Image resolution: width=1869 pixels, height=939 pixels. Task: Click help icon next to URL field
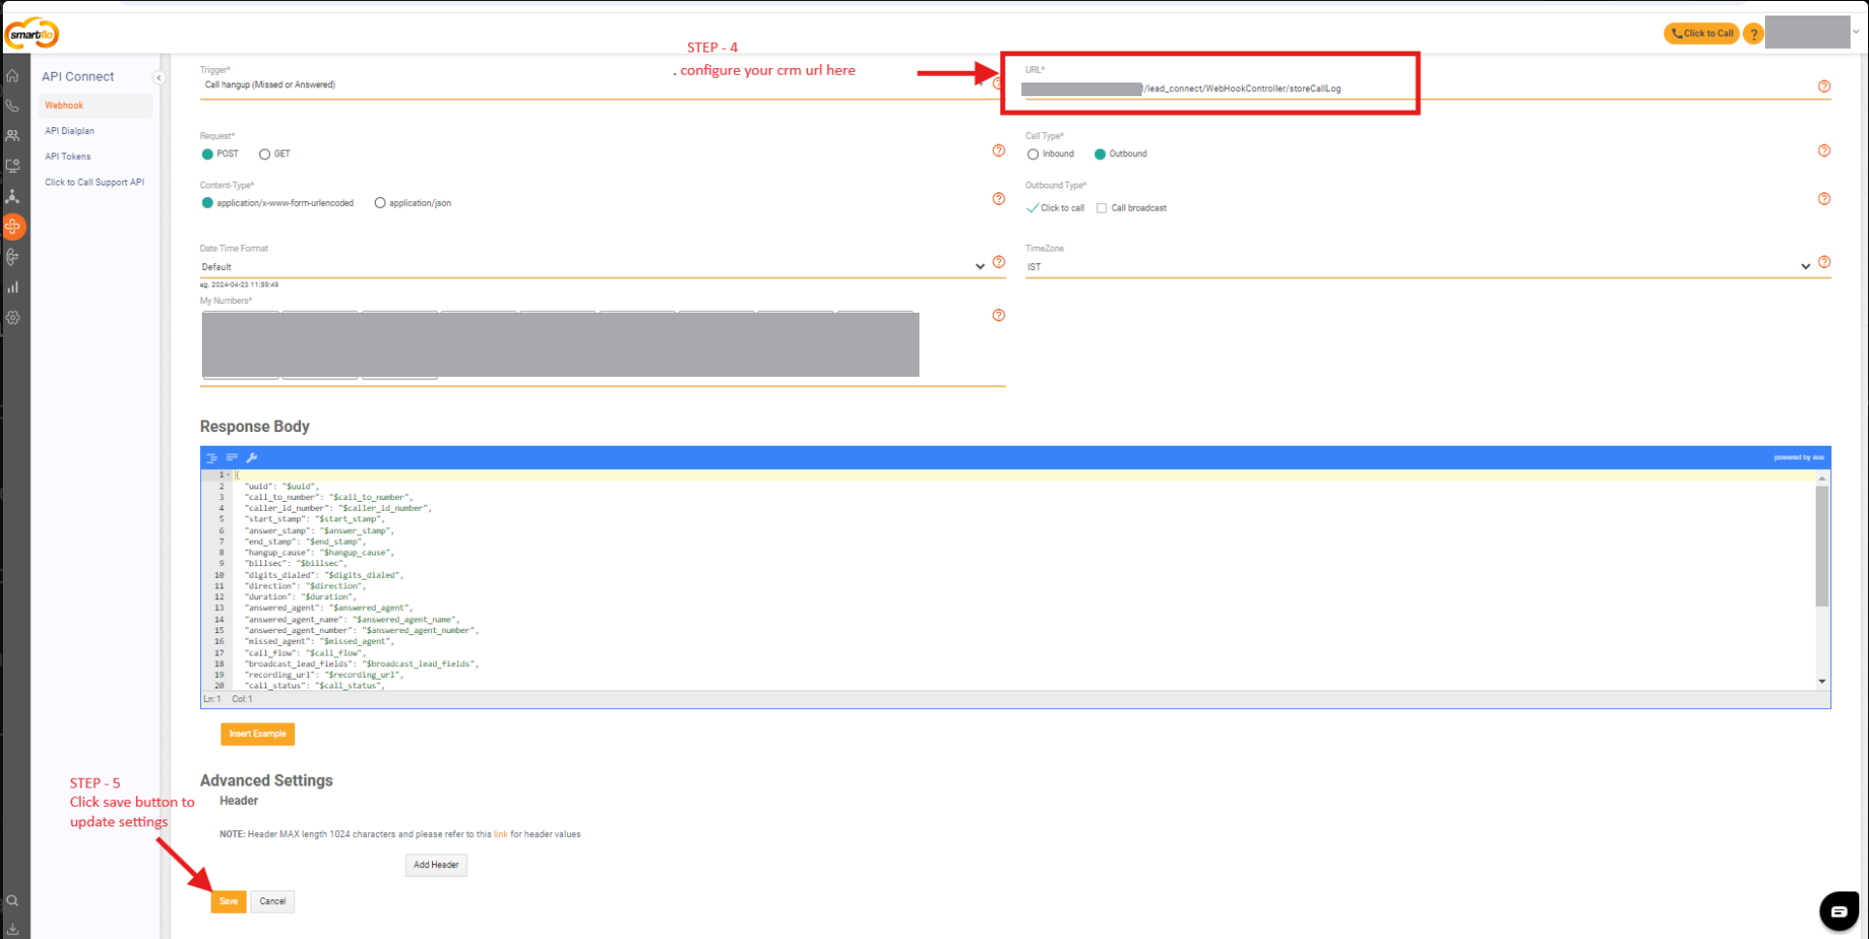(x=1824, y=87)
